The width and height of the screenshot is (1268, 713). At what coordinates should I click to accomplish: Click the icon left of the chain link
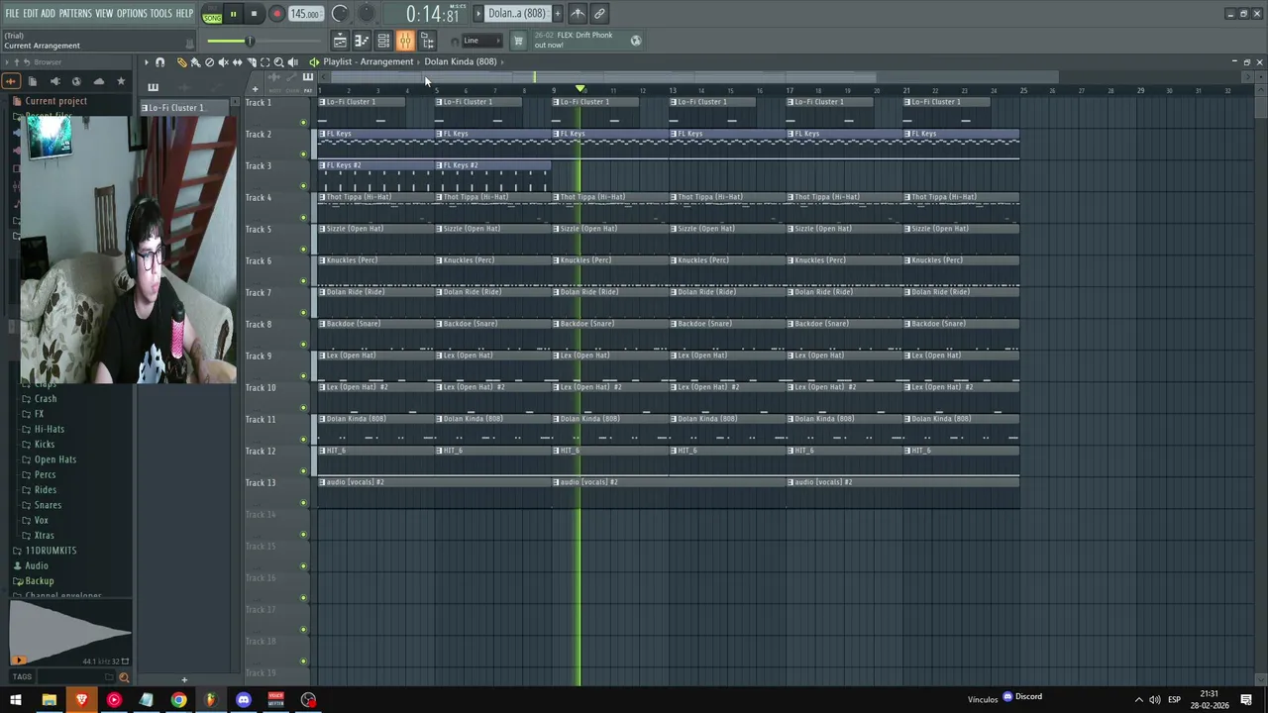[578, 14]
